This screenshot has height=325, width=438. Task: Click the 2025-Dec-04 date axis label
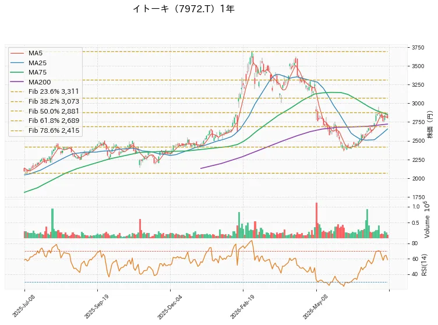169,307
